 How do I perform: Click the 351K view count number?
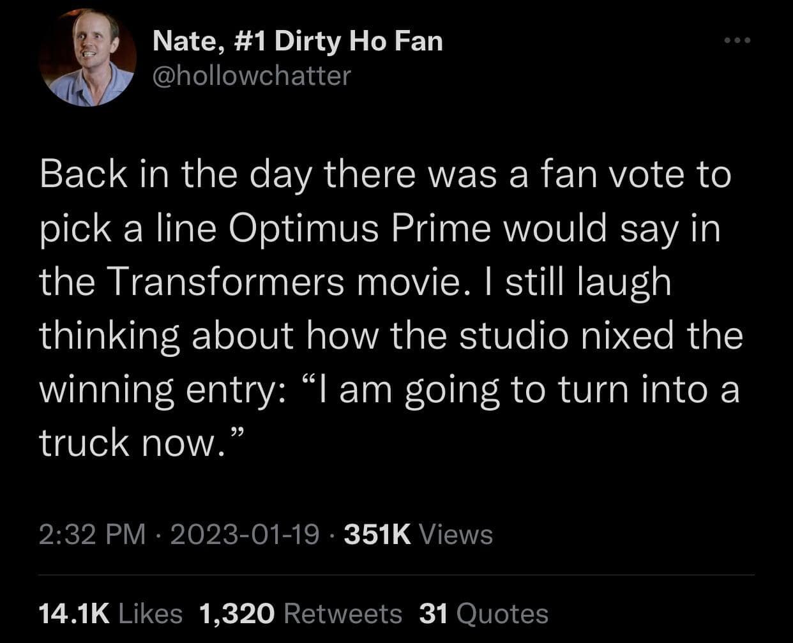point(377,534)
